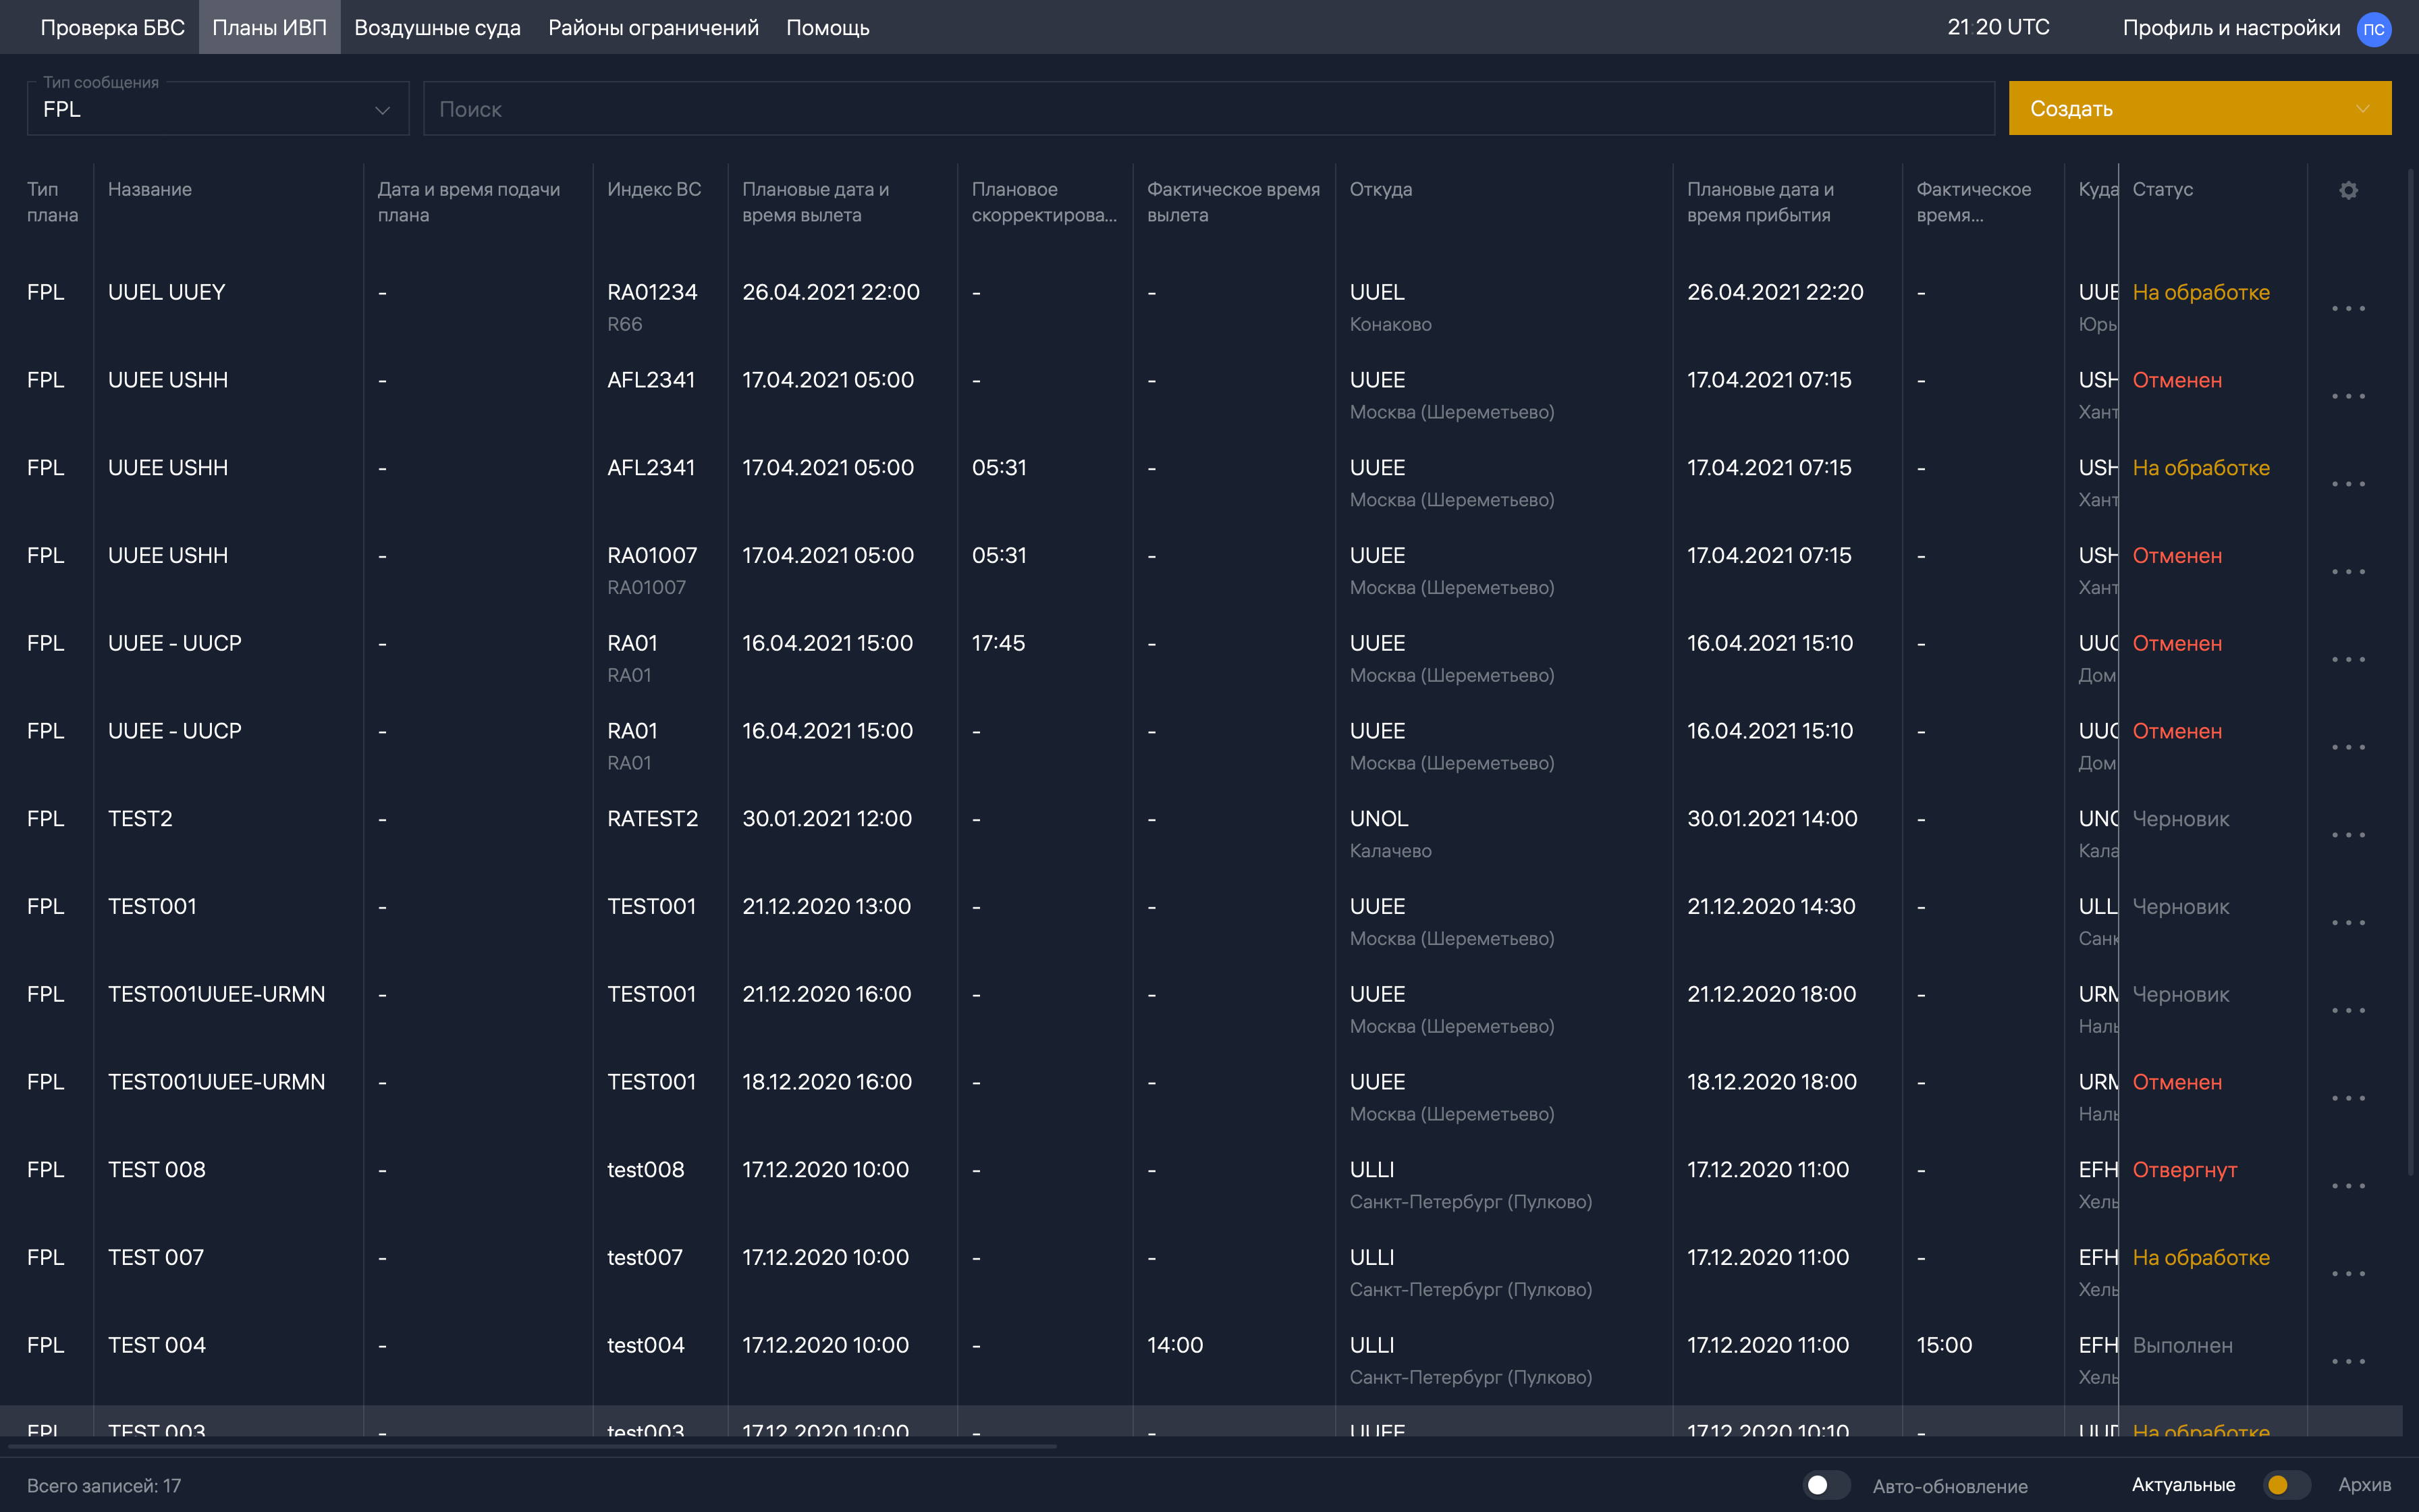This screenshot has width=2419, height=1512.
Task: Open three-dot menu for TEST001 draft row
Action: pyautogui.click(x=2348, y=923)
